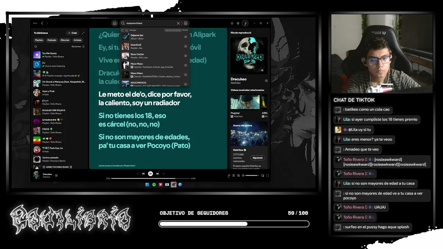This screenshot has width=443, height=249.
Task: Add Dracukeo to liked in right panel
Action: 266,81
